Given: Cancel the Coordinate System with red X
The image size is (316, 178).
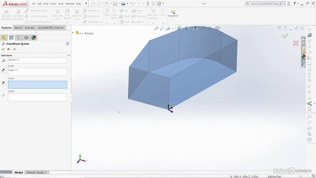Looking at the screenshot, I should tap(8, 49).
